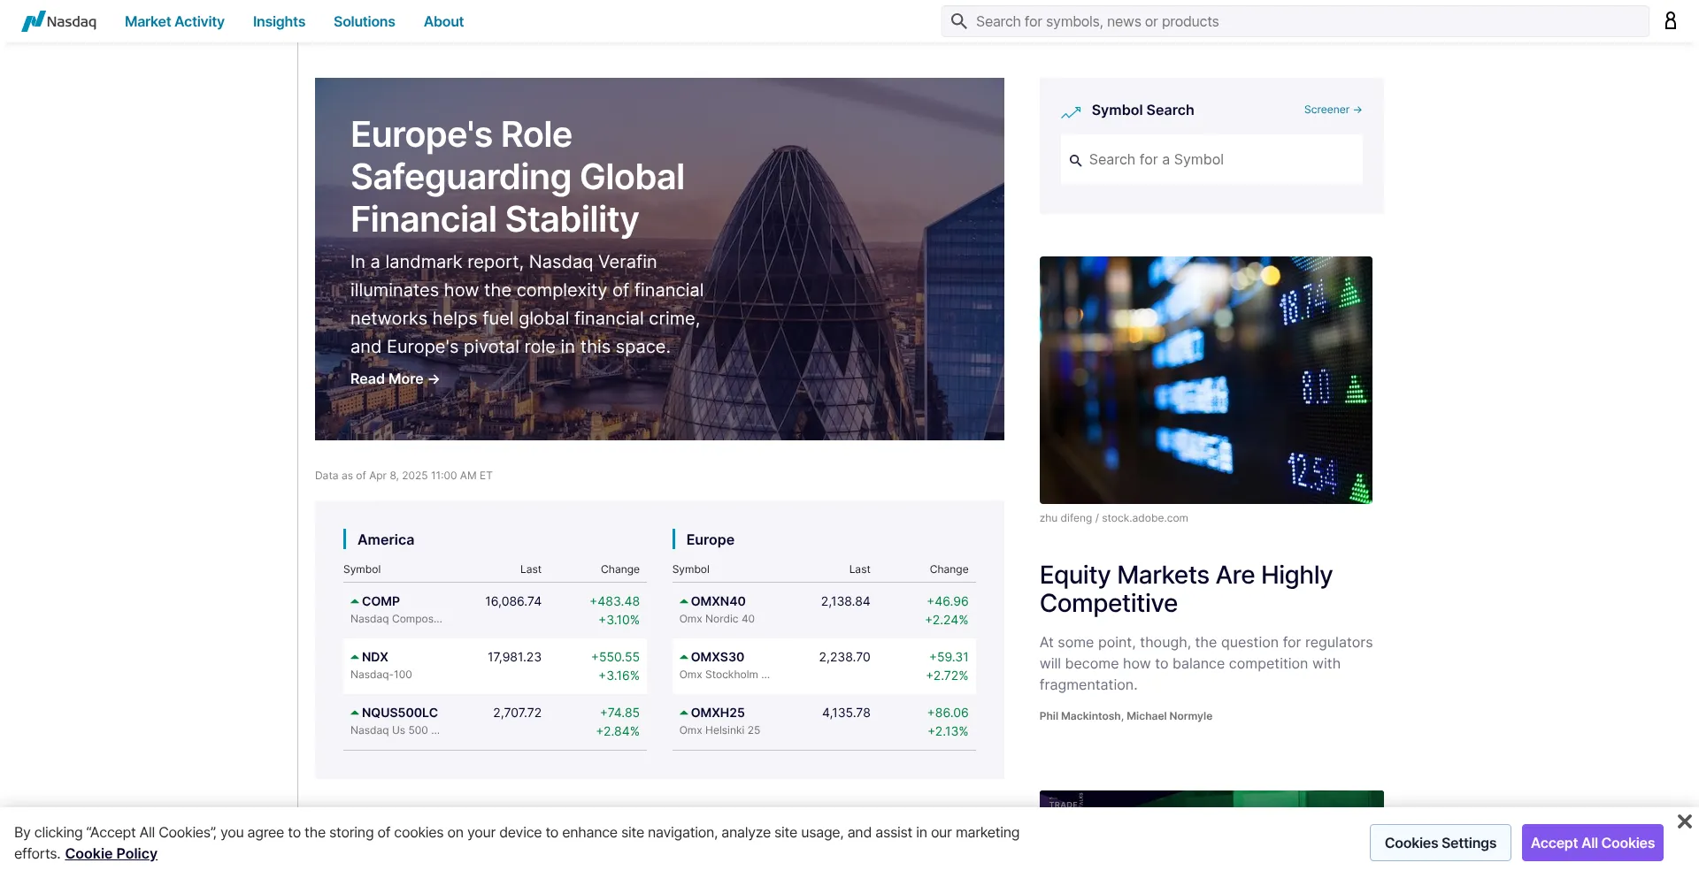
Task: Open the OMXH25 symbol
Action: [x=718, y=713]
